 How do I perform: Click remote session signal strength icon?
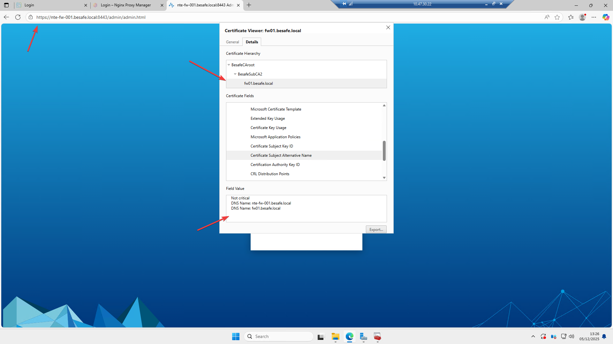(351, 4)
